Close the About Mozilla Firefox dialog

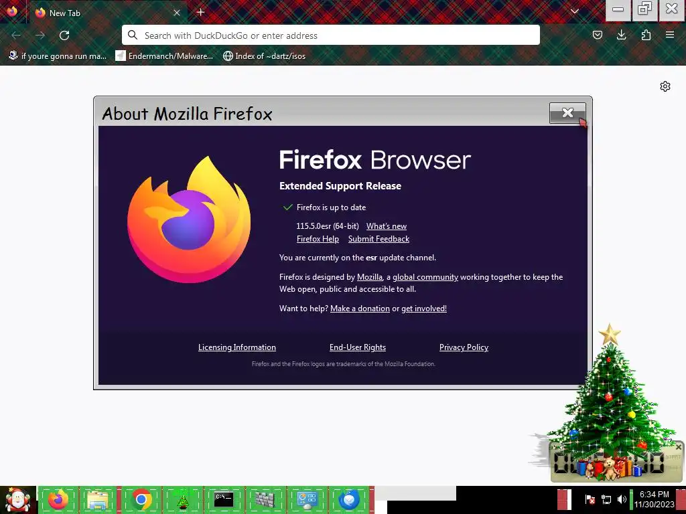567,112
